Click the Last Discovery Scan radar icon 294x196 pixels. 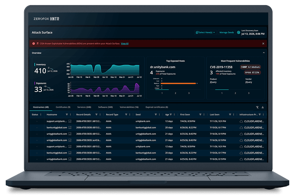coord(239,33)
